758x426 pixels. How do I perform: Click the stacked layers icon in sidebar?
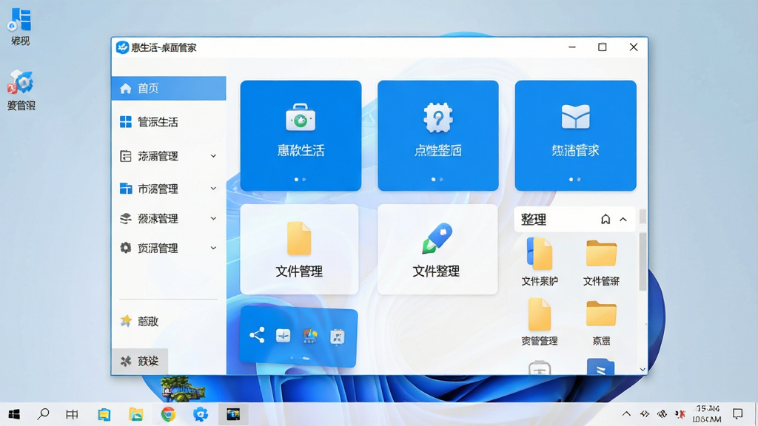[126, 218]
